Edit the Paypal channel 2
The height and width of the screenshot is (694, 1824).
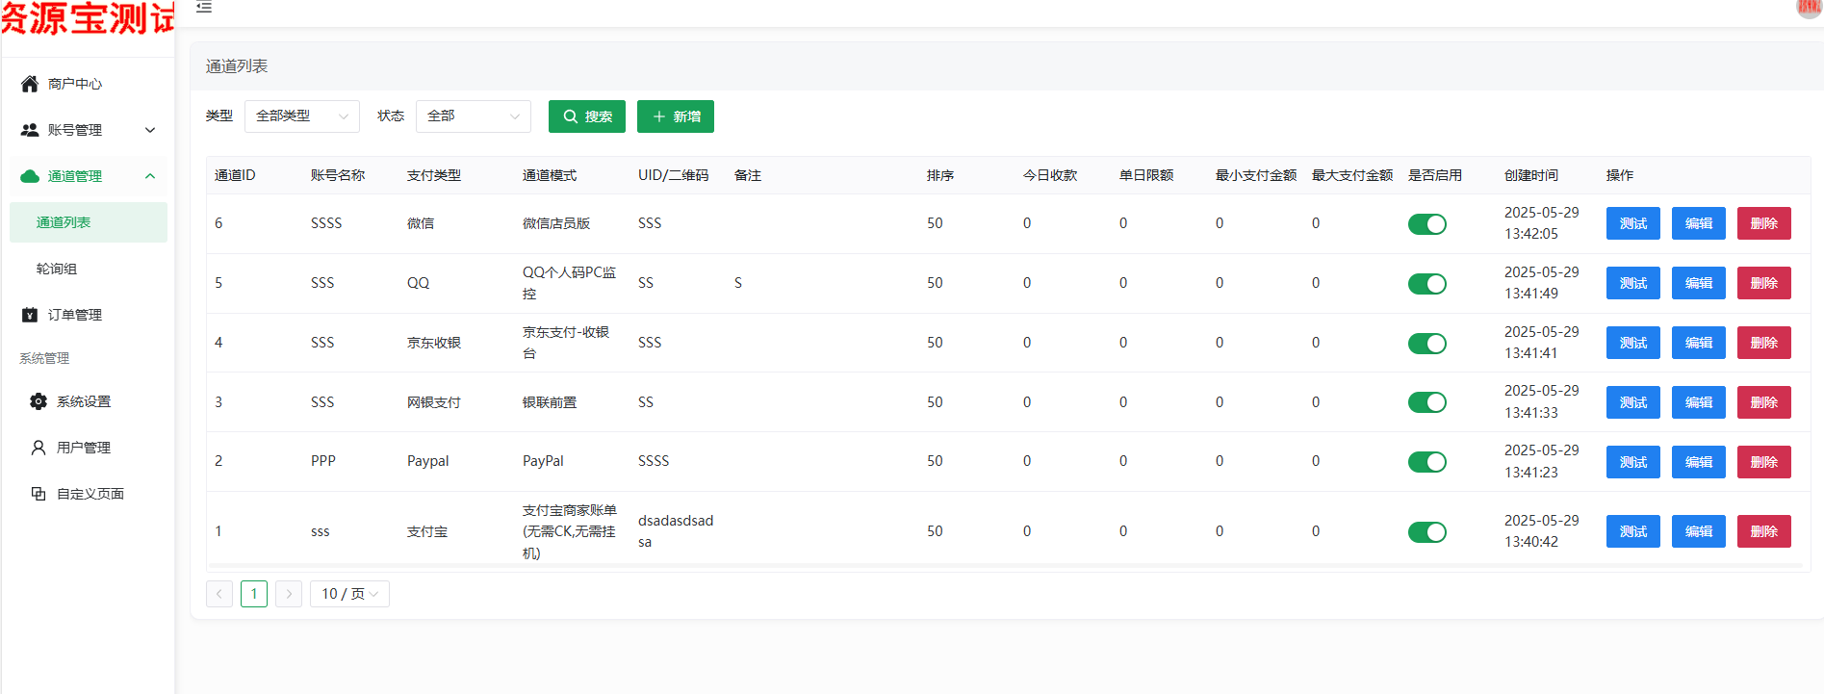(x=1699, y=462)
